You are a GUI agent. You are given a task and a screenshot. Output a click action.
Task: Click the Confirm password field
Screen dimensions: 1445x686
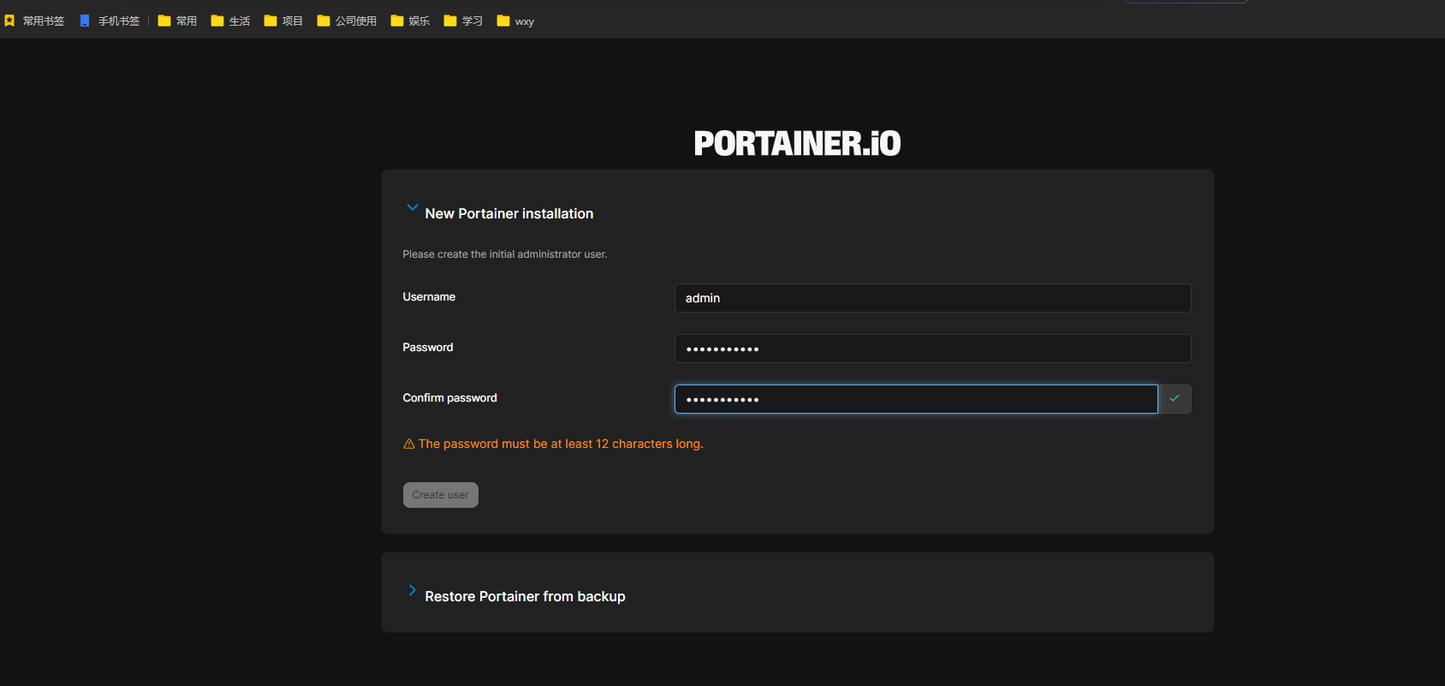916,399
